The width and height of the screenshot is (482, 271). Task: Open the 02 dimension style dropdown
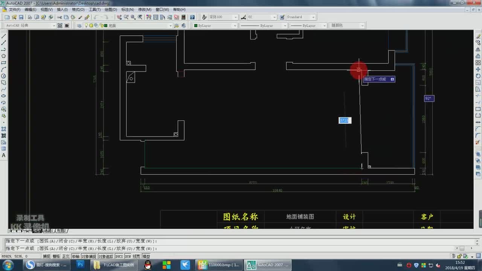[262, 17]
